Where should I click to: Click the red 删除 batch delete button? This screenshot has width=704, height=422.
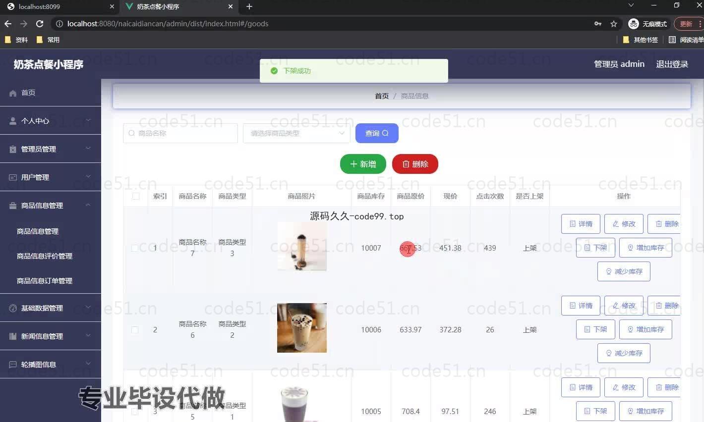[x=415, y=164]
